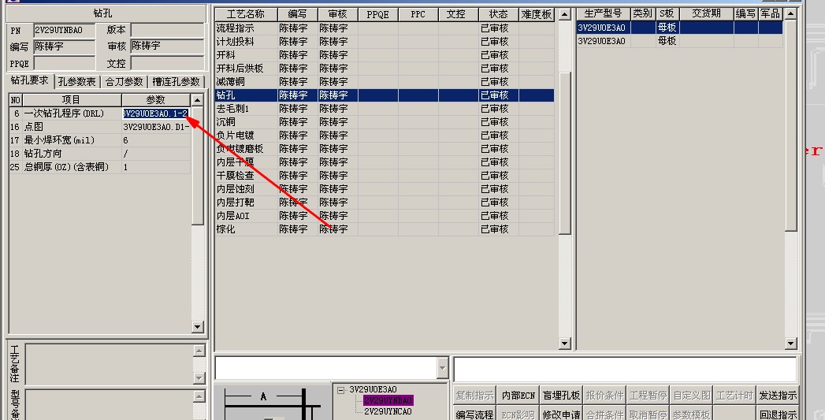Screen dimensions: 825x420
Task: Select the 内层AOI process row
Action: 385,216
